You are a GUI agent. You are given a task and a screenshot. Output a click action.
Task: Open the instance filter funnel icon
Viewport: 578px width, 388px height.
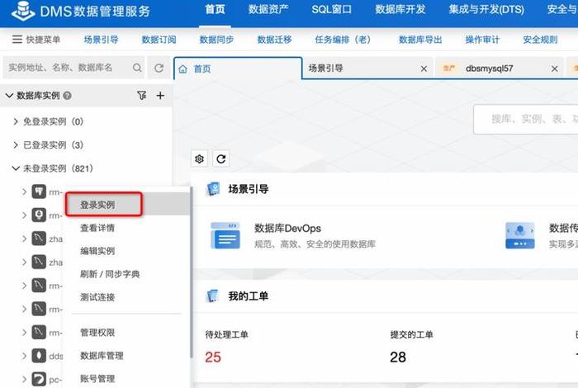(141, 96)
